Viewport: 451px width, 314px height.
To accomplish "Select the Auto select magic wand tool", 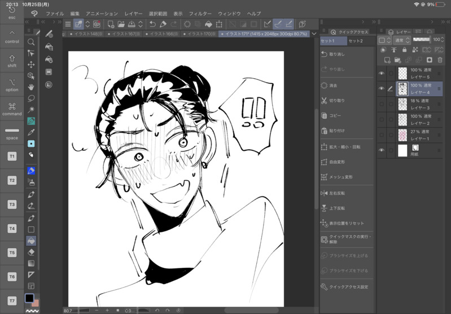I will tap(31, 110).
